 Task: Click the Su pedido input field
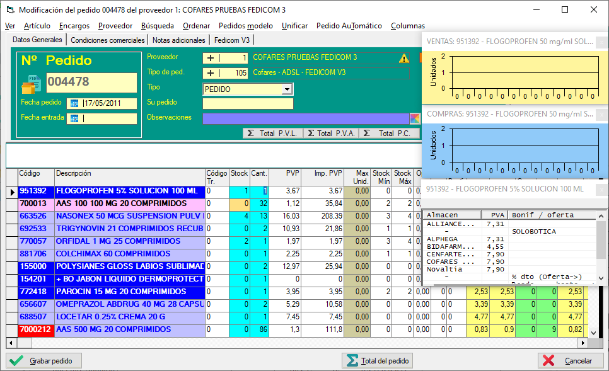coord(248,104)
